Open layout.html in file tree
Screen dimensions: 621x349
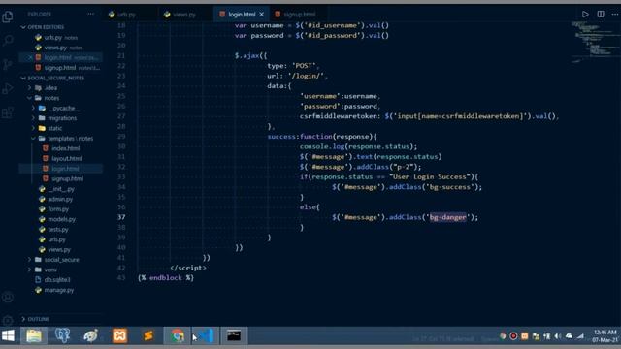click(x=67, y=159)
